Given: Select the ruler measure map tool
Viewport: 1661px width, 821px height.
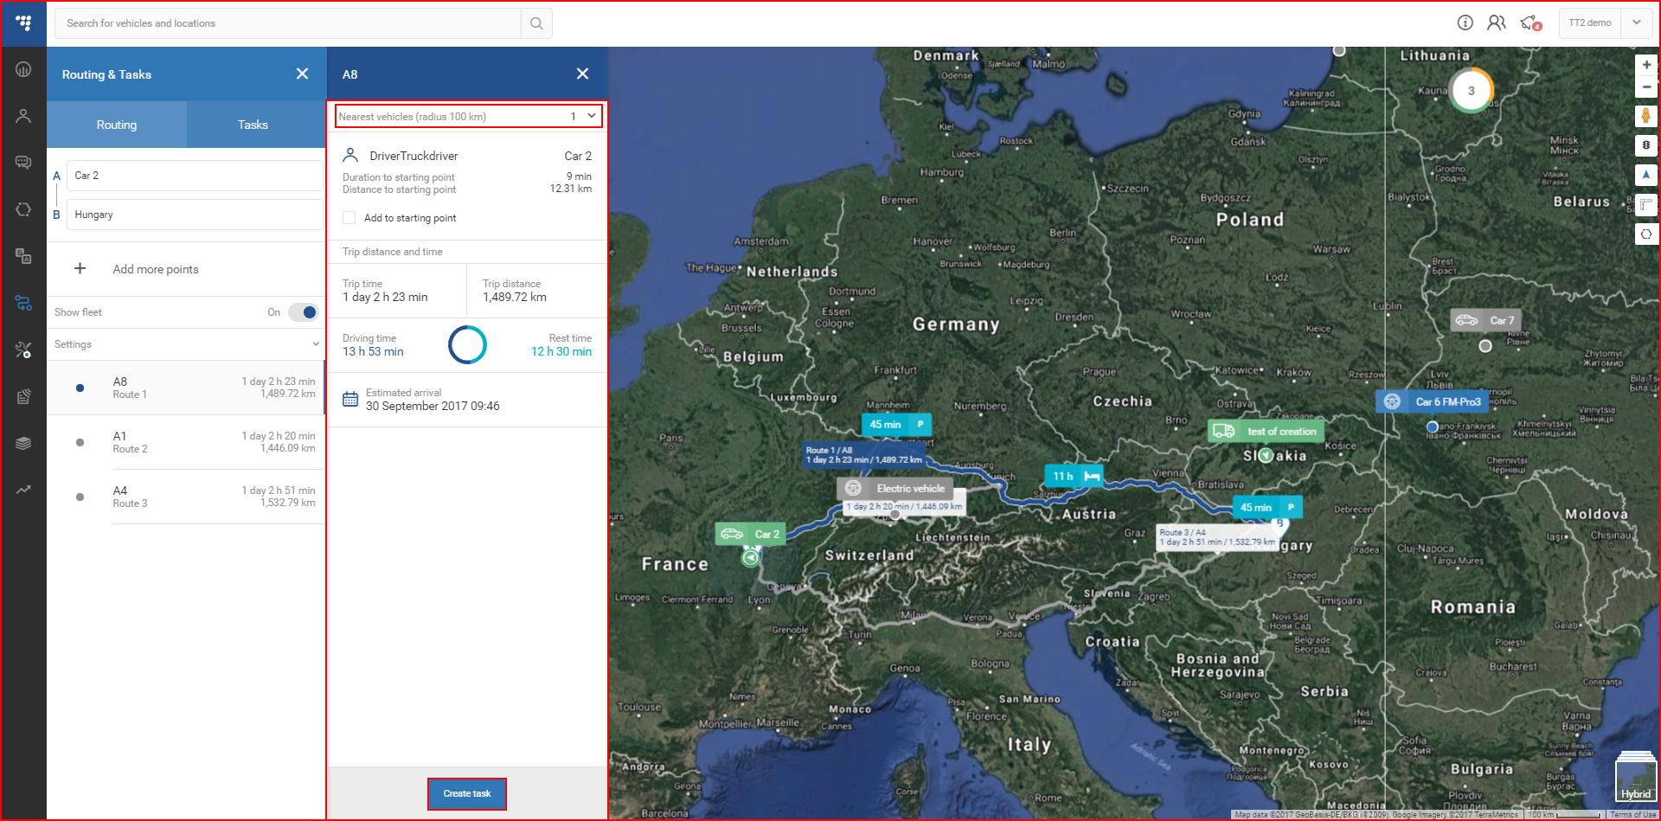Looking at the screenshot, I should (x=1646, y=204).
